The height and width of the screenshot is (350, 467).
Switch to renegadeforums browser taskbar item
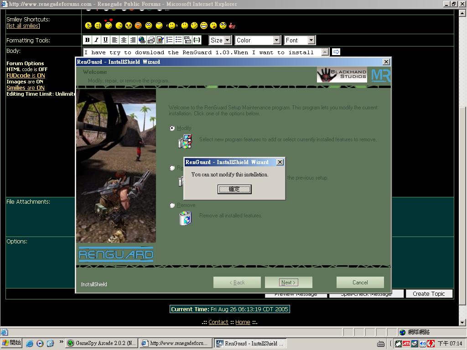pyautogui.click(x=175, y=343)
